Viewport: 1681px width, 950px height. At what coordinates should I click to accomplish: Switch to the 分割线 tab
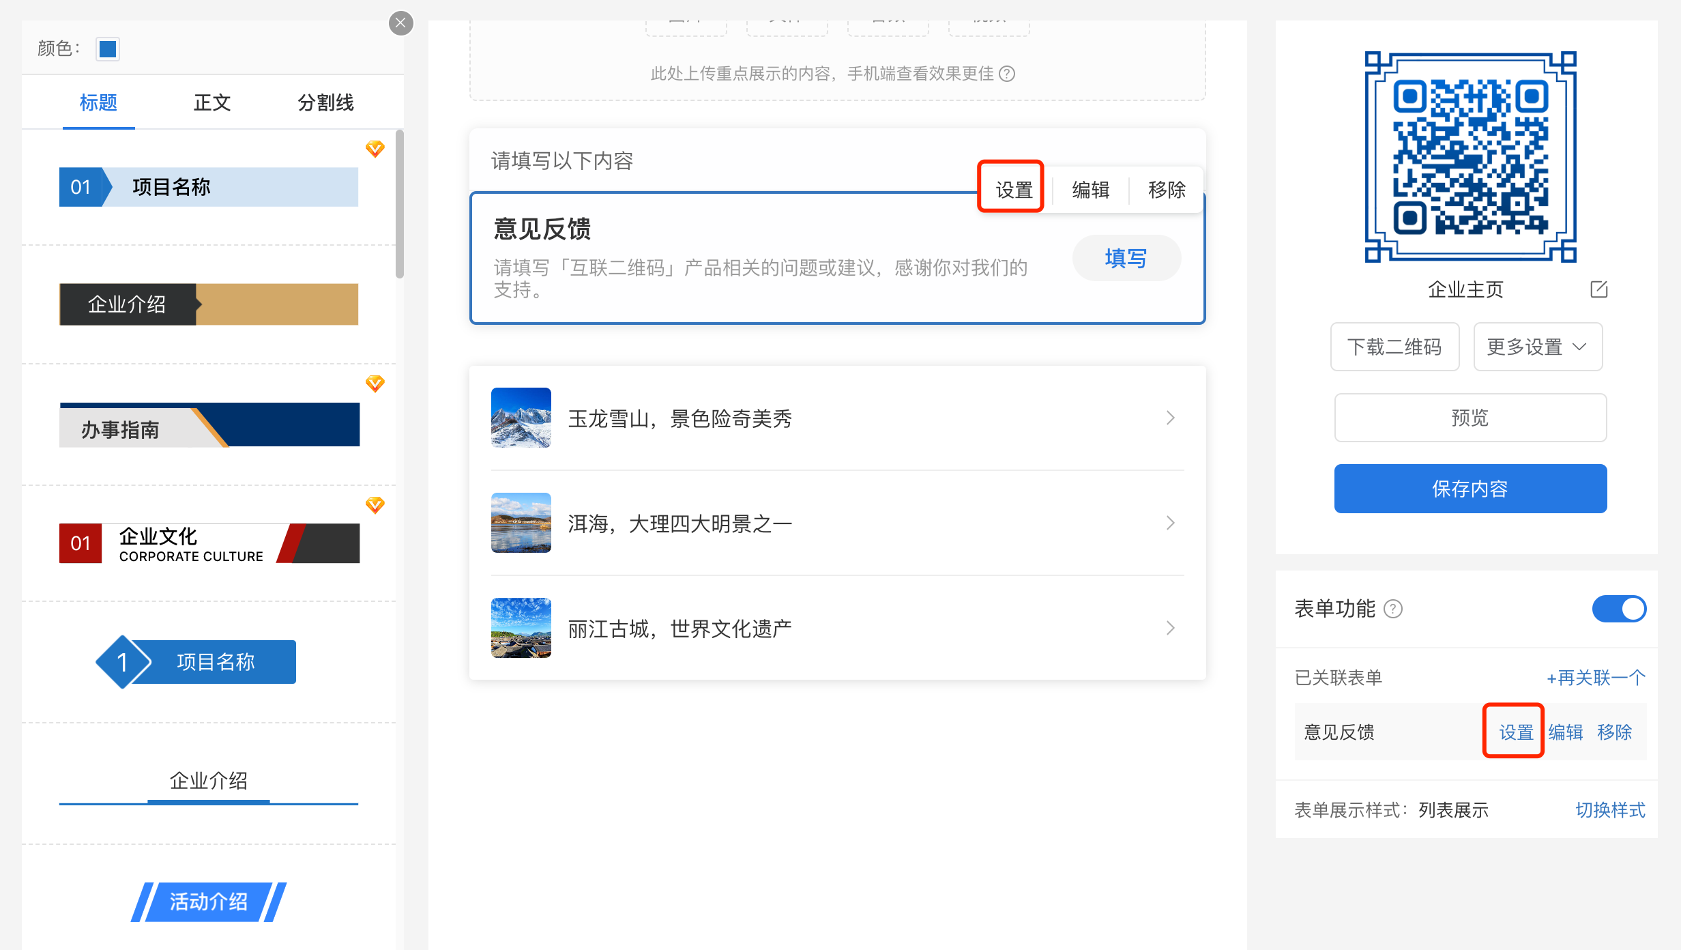click(x=325, y=102)
